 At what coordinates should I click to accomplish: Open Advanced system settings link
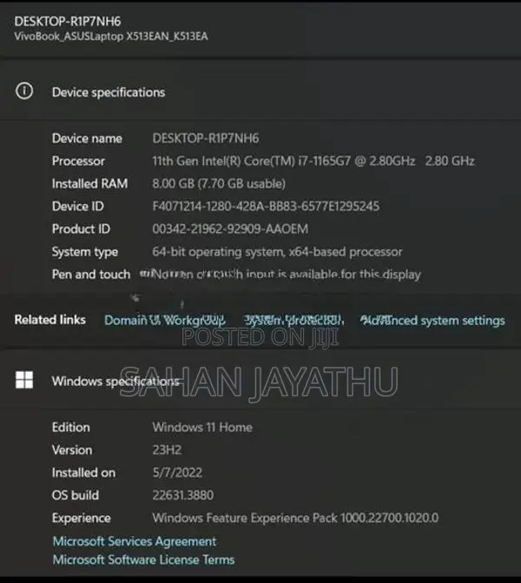tap(432, 320)
